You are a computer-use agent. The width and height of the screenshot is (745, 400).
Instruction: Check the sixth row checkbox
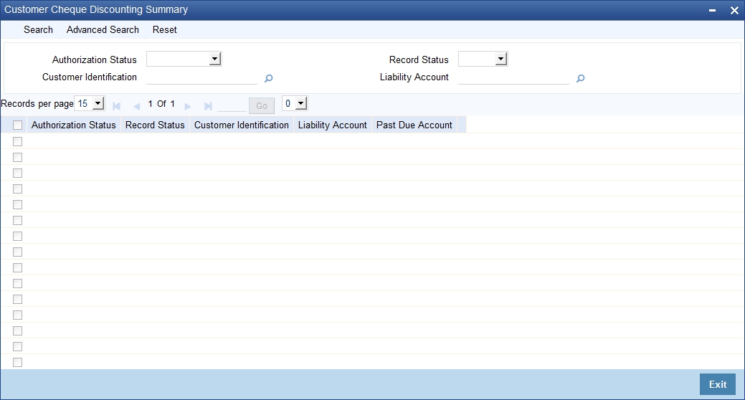[x=18, y=220]
